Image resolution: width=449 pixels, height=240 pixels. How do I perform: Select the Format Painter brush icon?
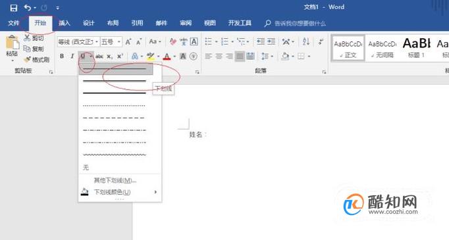[27, 59]
